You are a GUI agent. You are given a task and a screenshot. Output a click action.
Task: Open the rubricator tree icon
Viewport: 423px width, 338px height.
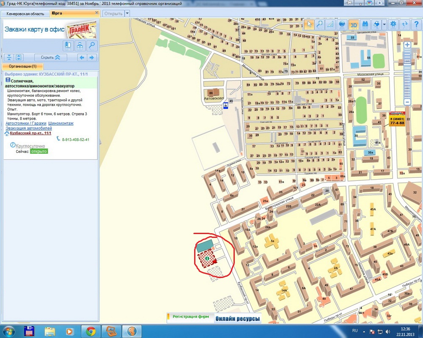(x=80, y=46)
